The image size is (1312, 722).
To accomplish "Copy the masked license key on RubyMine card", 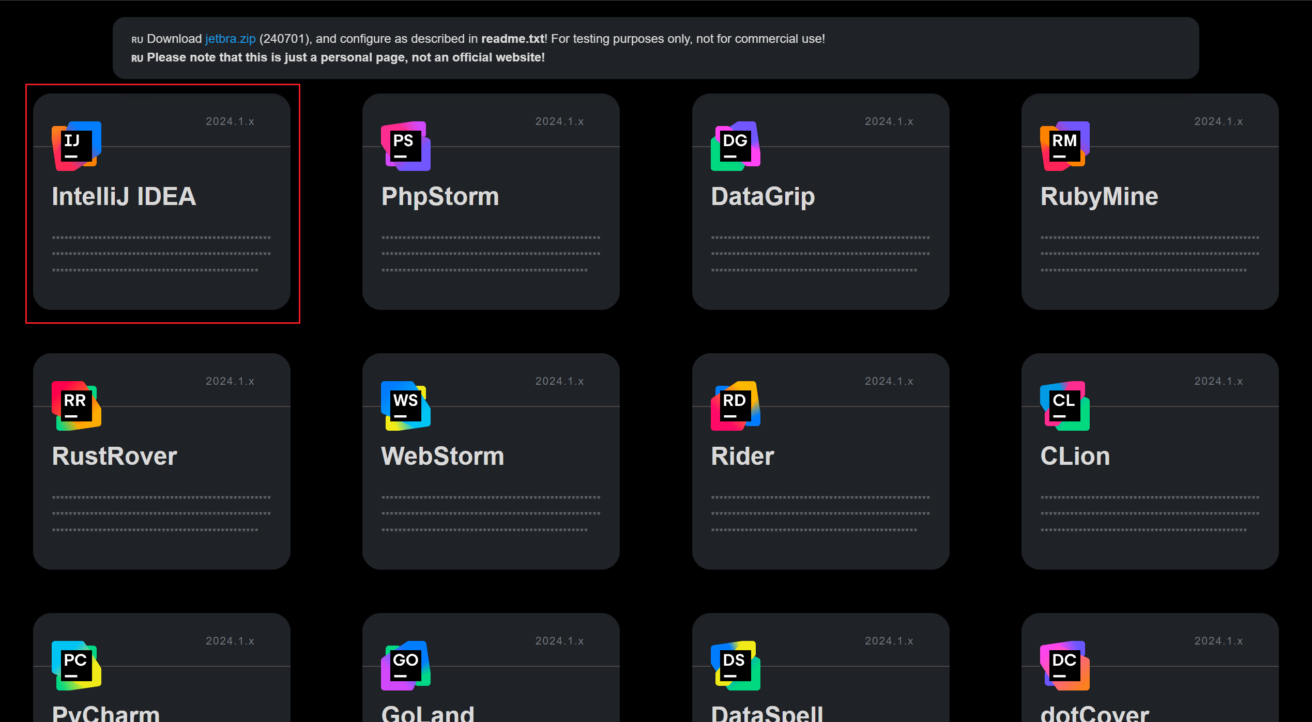I will pos(1150,254).
